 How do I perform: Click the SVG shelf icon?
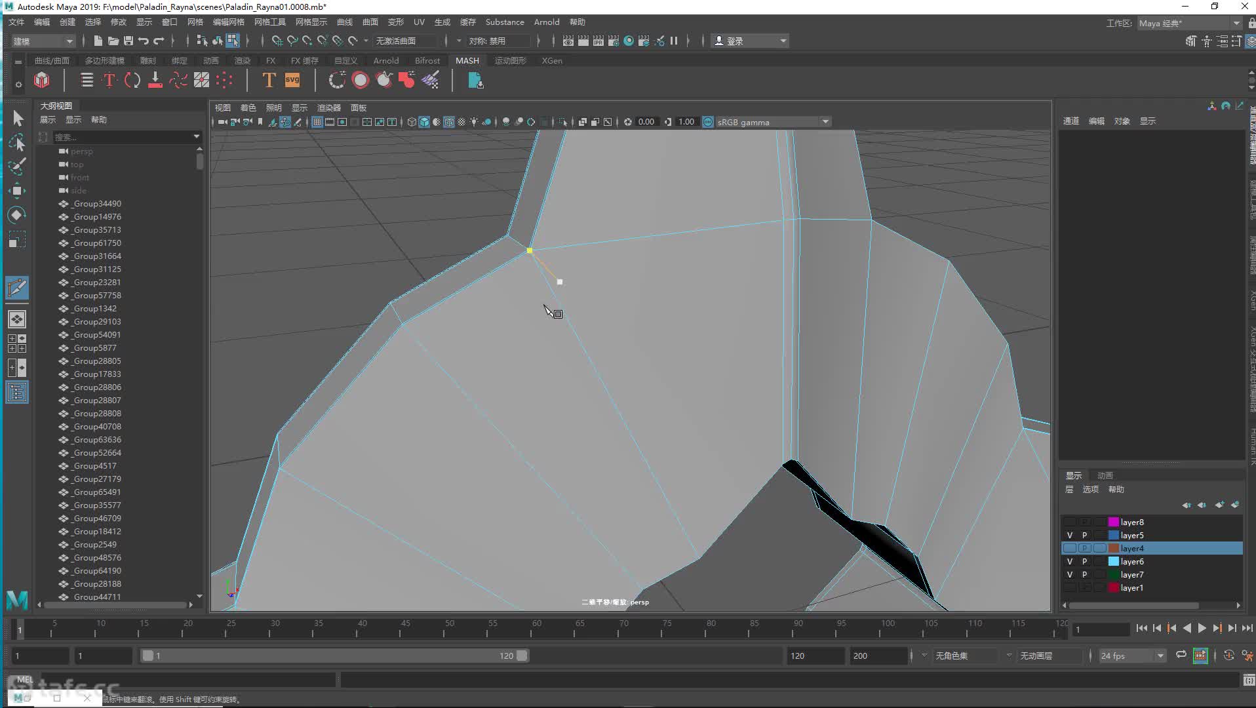292,80
